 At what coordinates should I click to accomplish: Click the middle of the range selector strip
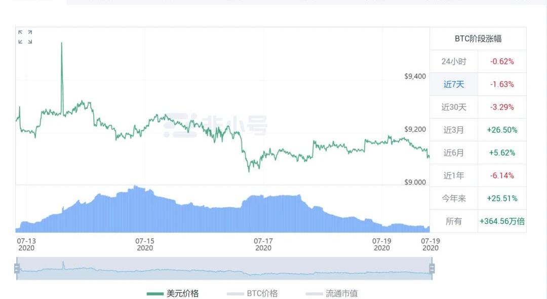pos(224,269)
